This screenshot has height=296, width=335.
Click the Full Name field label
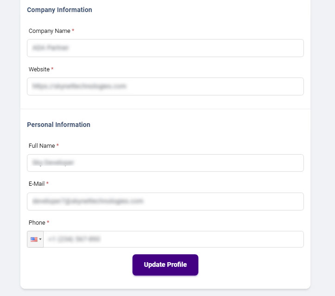(42, 146)
